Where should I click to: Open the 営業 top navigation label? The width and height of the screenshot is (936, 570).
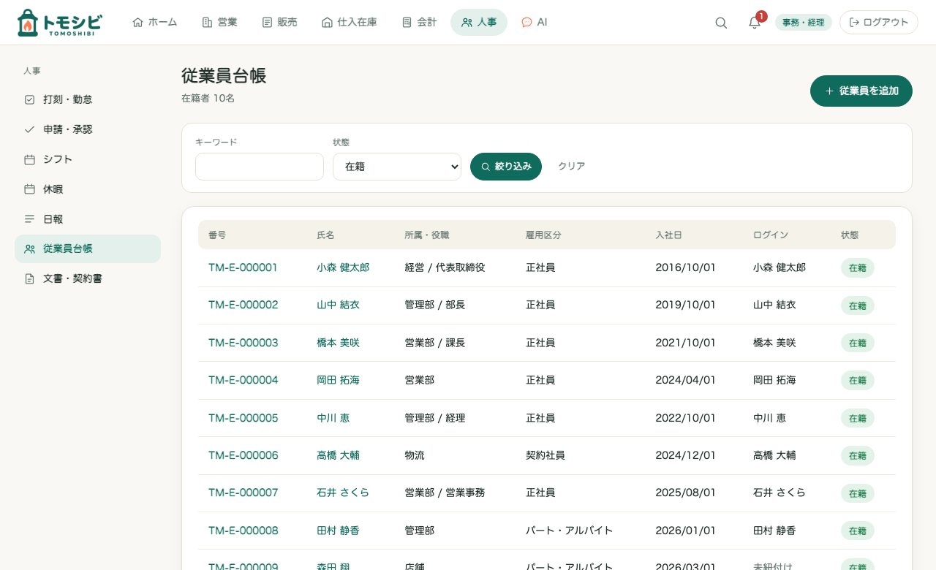227,23
